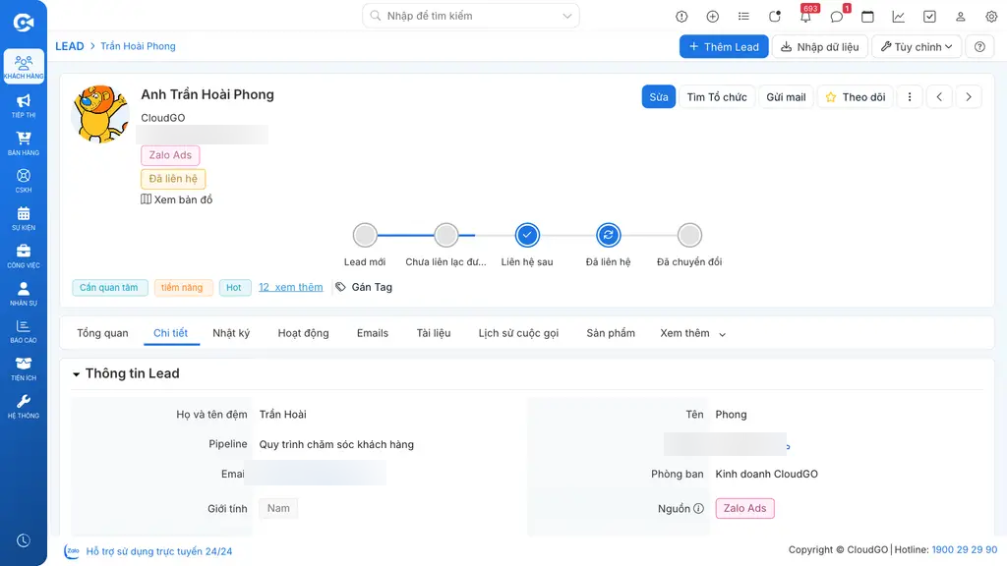The height and width of the screenshot is (566, 1007).
Task: Open Sự Kiện calendar module
Action: coord(24,218)
